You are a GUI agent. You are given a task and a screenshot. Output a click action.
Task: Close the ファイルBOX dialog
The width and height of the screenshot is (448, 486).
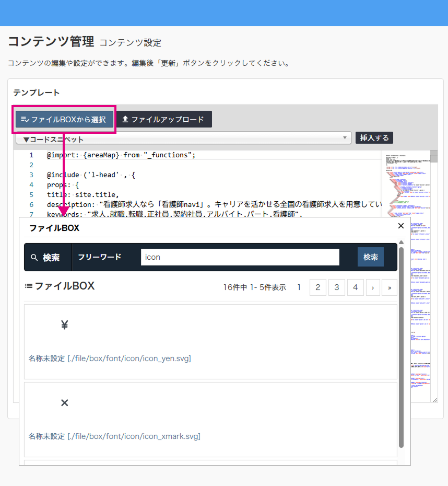[401, 226]
